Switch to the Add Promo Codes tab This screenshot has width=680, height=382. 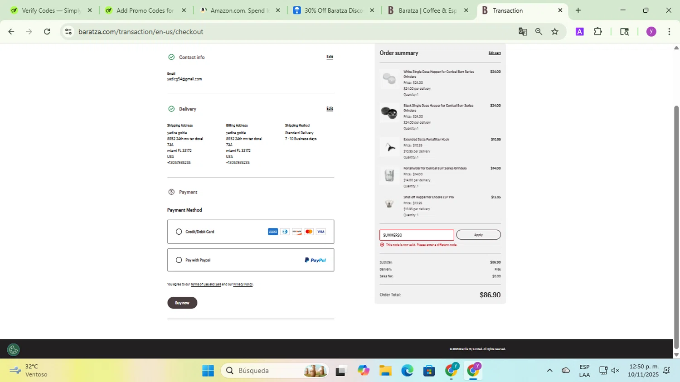(145, 10)
